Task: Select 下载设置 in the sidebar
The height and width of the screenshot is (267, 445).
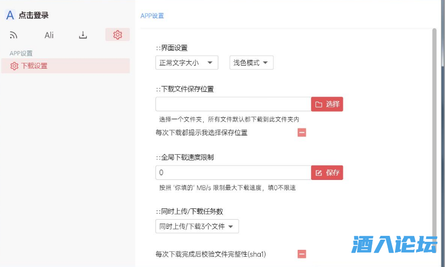Action: tap(33, 66)
